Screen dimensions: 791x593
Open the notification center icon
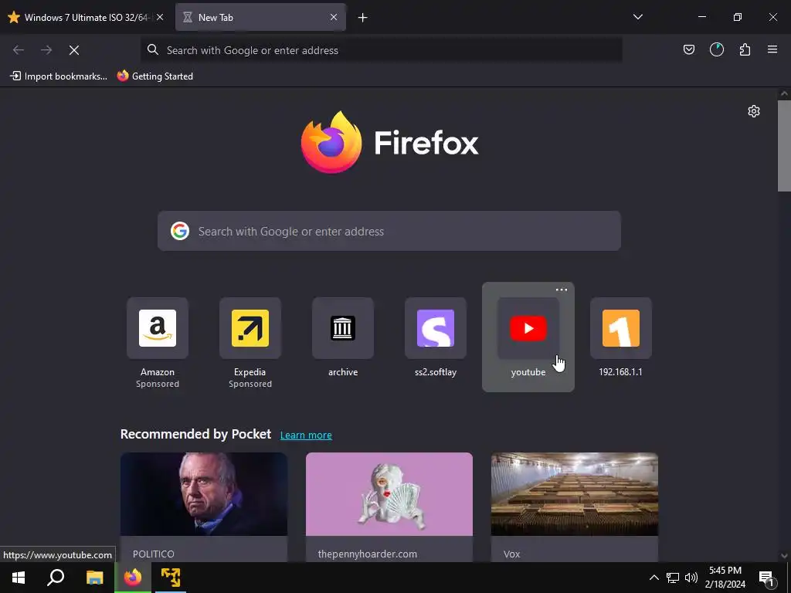767,578
